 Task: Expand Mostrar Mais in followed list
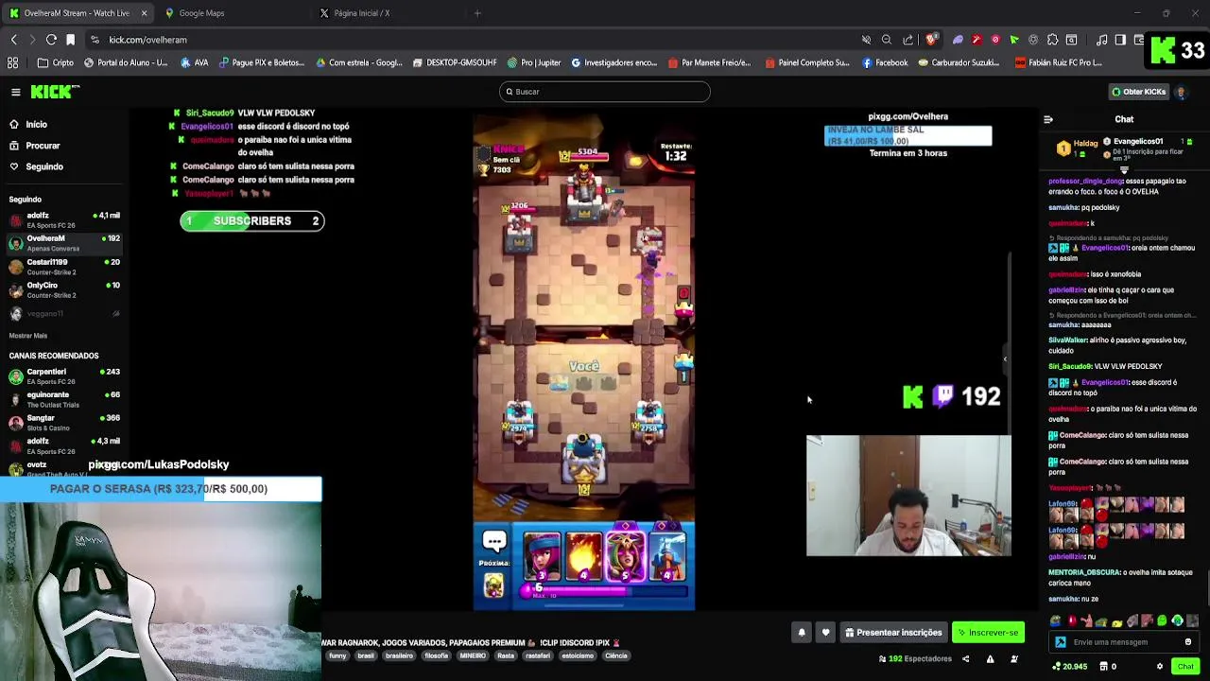tap(28, 335)
